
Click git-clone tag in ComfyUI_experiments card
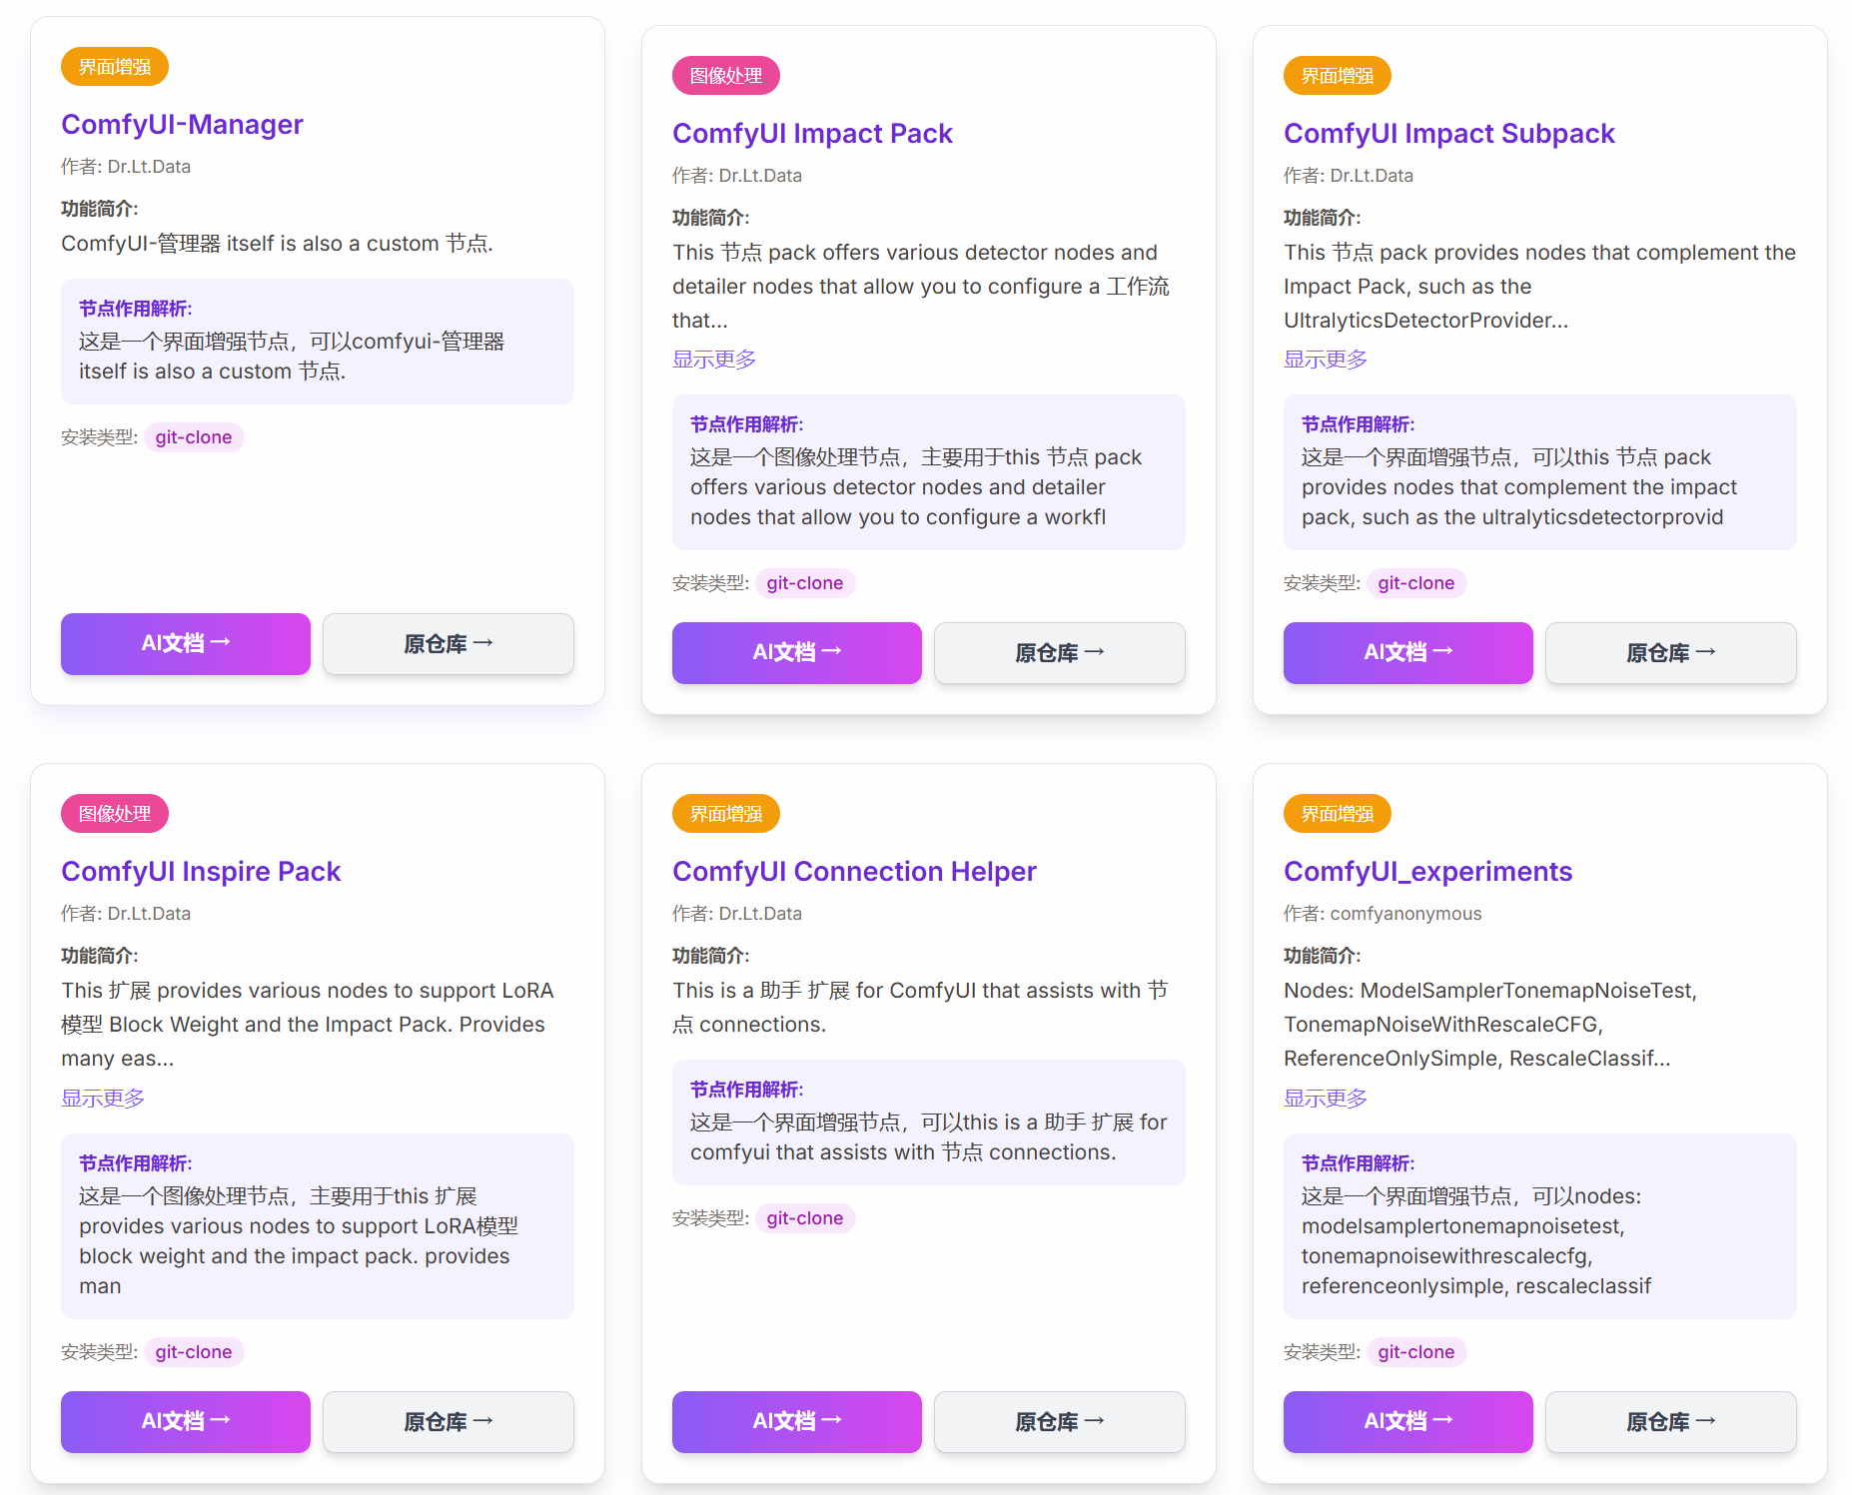coord(1416,1352)
